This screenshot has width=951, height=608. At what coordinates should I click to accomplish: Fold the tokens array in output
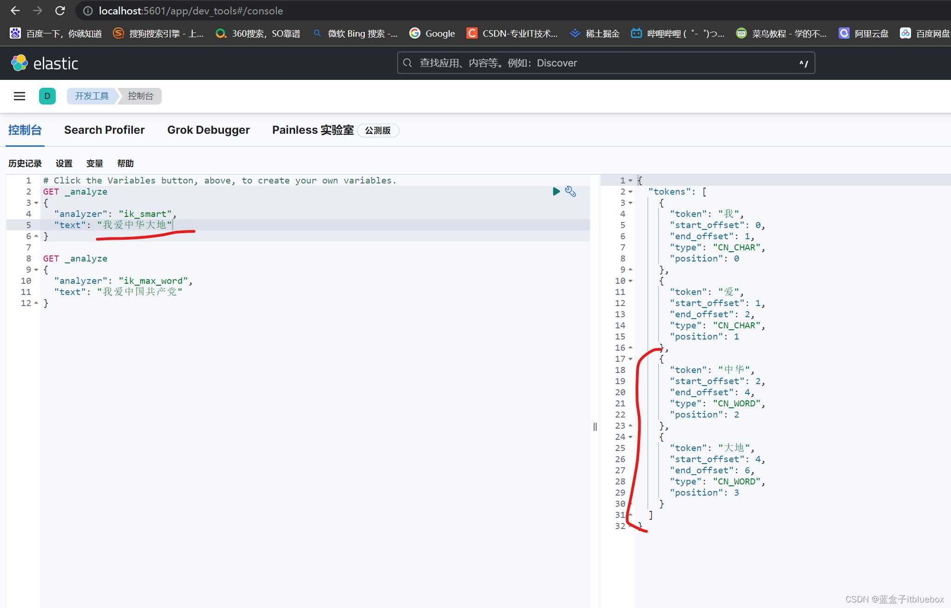click(630, 192)
